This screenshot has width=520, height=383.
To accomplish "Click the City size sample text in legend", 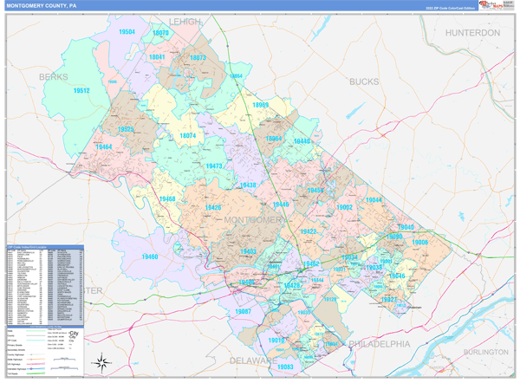I will click(x=75, y=334).
